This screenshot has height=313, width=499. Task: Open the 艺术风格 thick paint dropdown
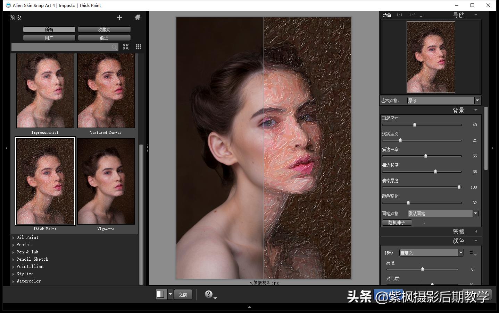(x=477, y=101)
